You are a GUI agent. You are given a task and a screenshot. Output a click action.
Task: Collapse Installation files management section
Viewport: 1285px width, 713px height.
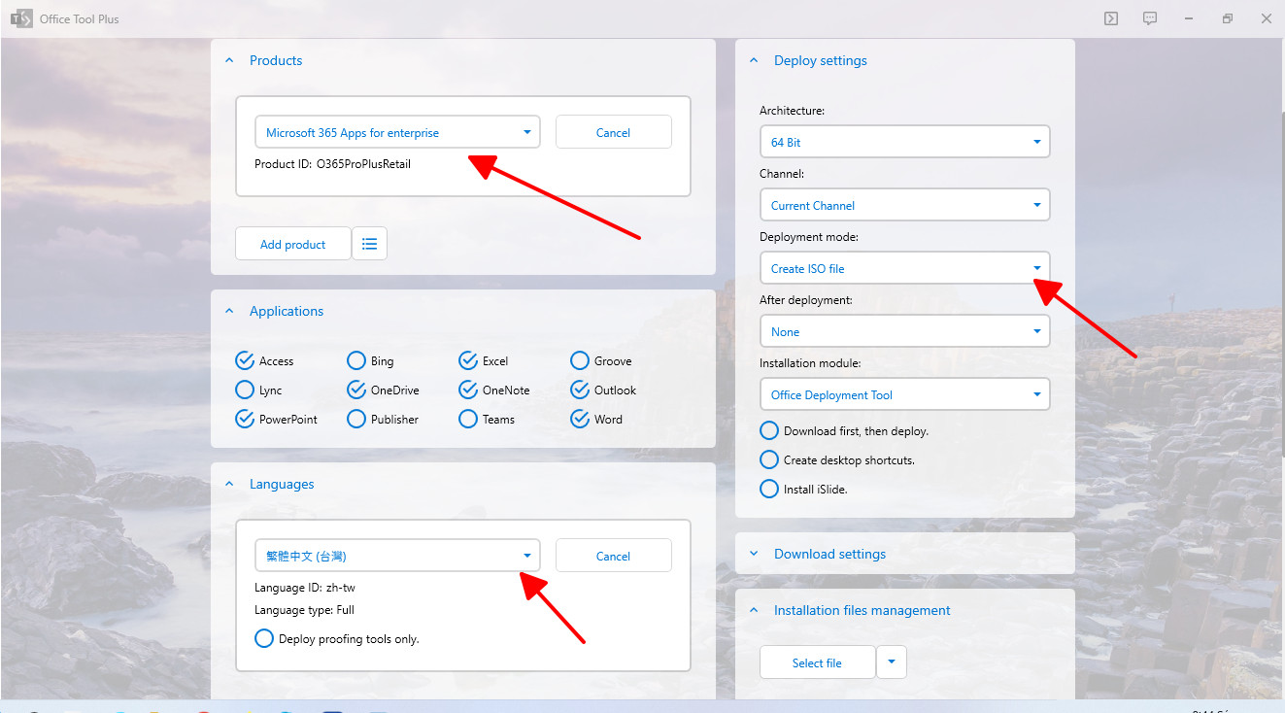click(x=754, y=610)
